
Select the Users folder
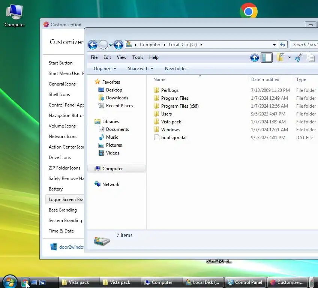(166, 114)
